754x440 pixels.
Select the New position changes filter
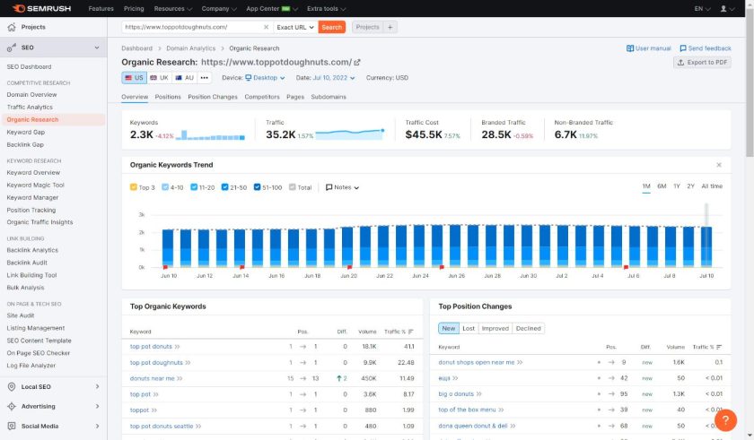click(449, 329)
